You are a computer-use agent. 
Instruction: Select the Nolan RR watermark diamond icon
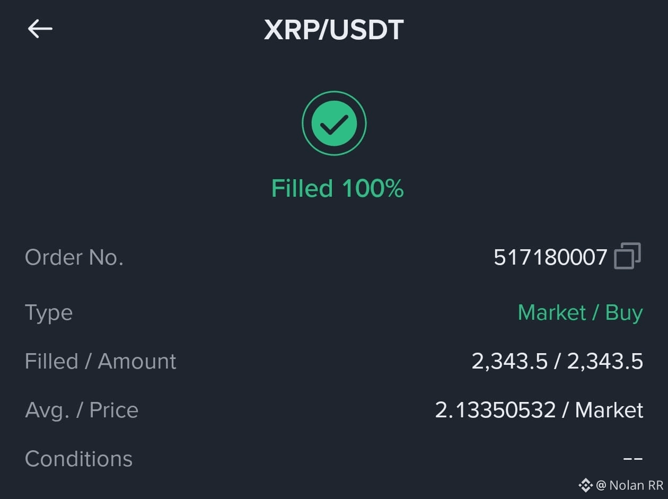(585, 484)
